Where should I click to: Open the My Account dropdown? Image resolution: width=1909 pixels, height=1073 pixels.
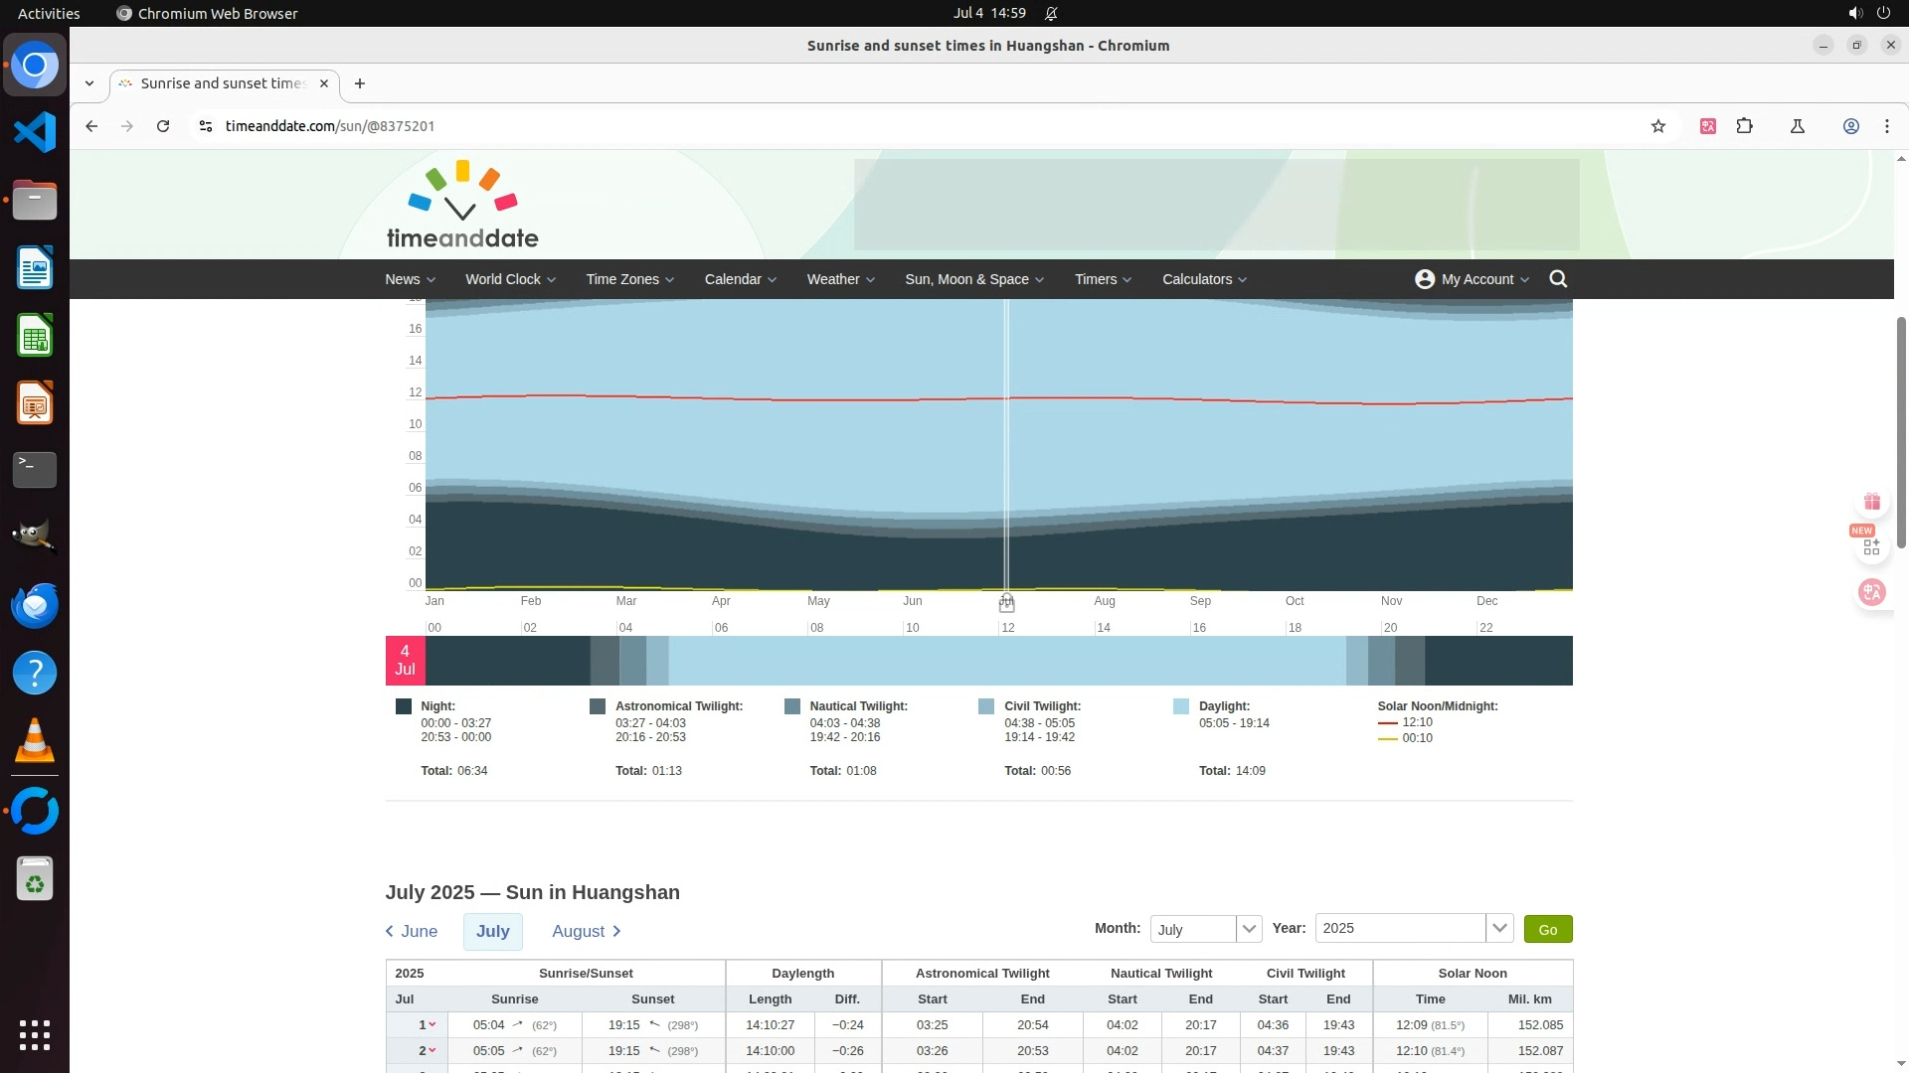tap(1472, 279)
